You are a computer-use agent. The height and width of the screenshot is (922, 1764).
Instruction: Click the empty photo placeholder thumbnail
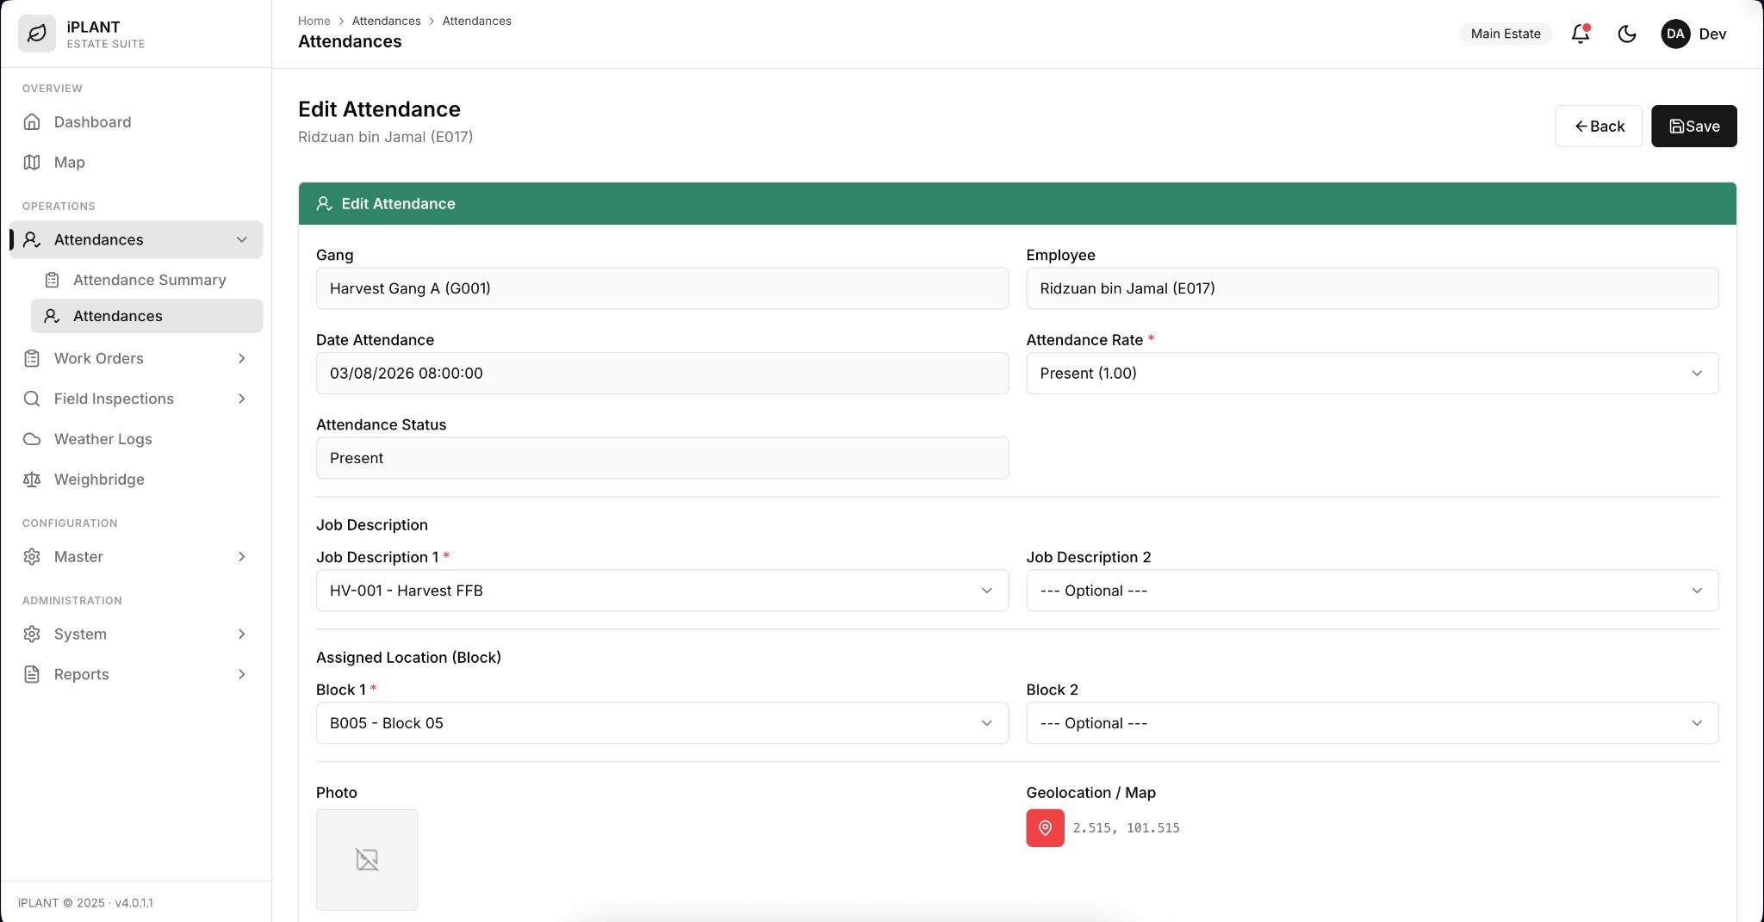[x=367, y=859]
